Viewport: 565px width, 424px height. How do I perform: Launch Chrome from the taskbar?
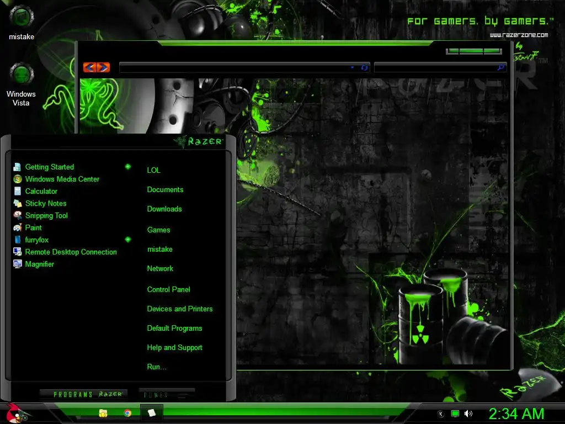pyautogui.click(x=127, y=413)
